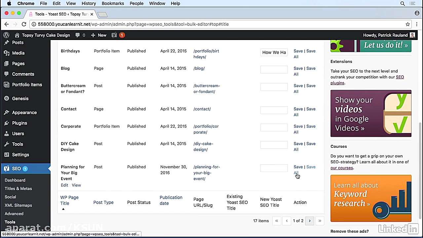This screenshot has width=423, height=238.
Task: Save the DIY Cake Design row
Action: coord(298,143)
